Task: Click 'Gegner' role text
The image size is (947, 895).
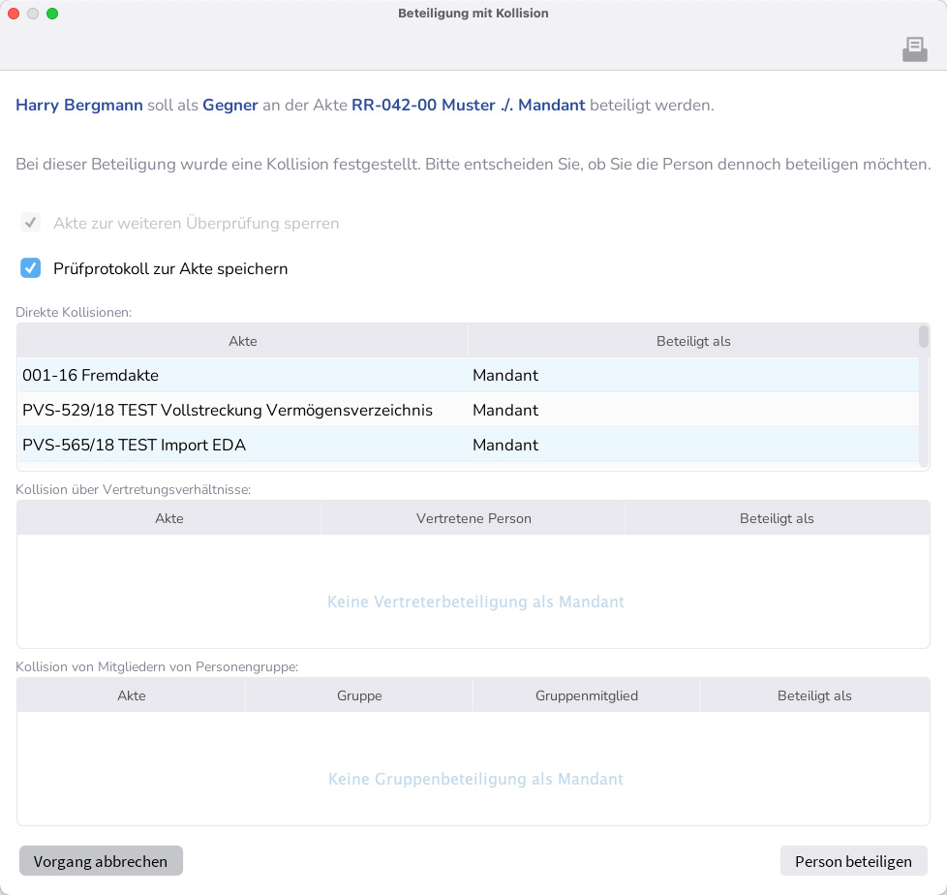Action: (x=230, y=105)
